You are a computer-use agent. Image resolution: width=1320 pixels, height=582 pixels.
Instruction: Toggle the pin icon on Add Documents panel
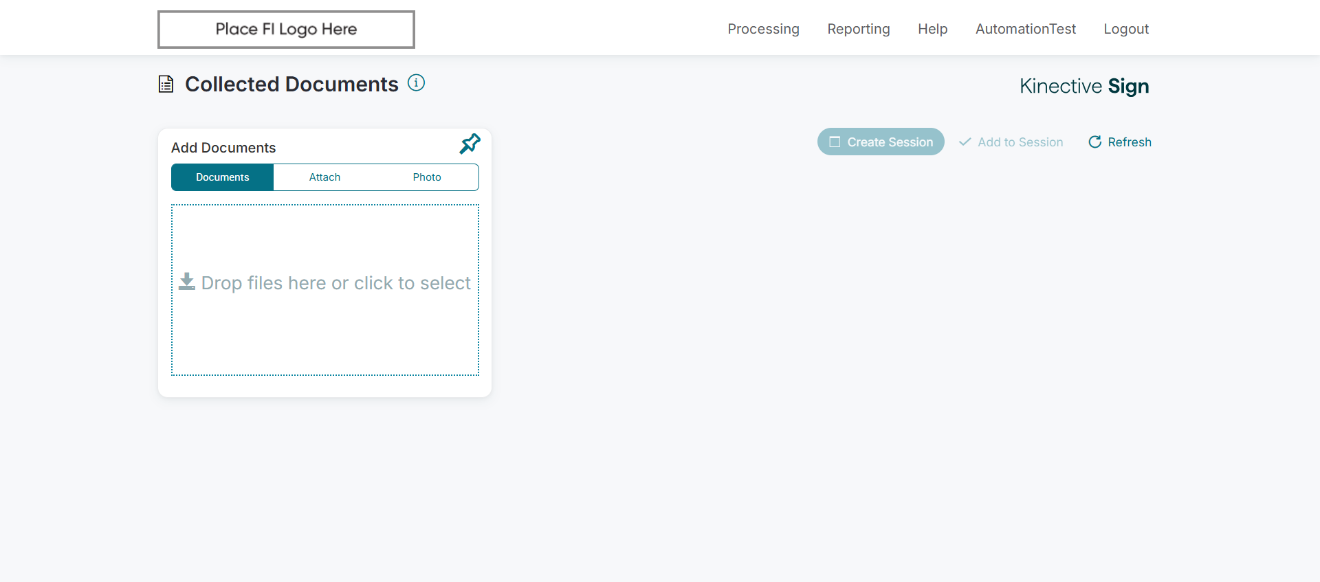pos(470,144)
